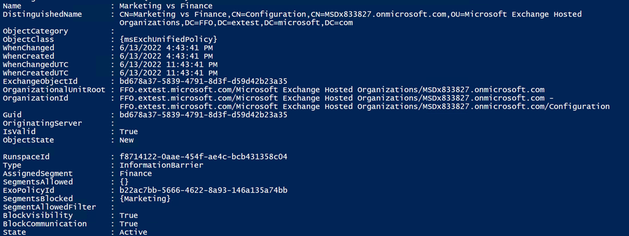Click the Guid value line

click(x=203, y=115)
